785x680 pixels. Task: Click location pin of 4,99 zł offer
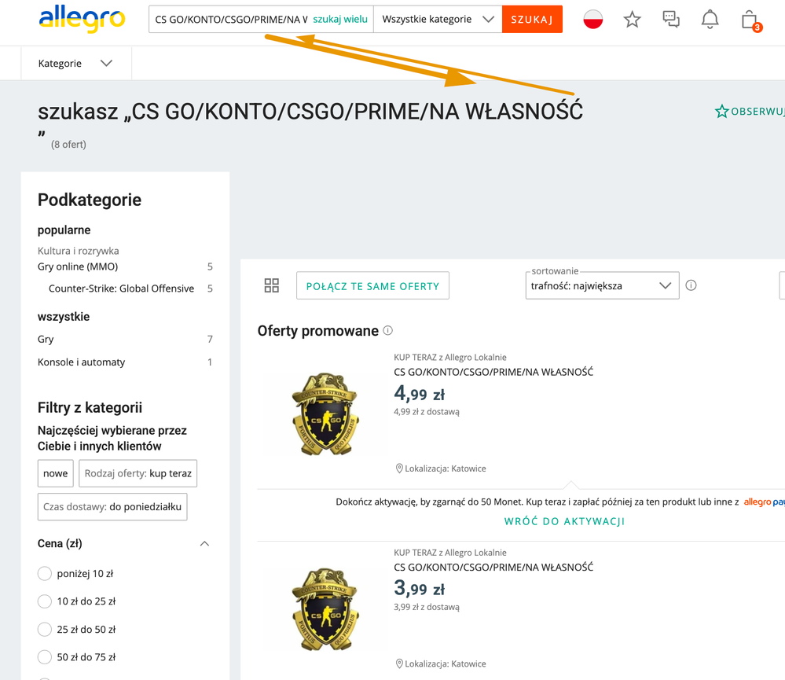click(399, 469)
